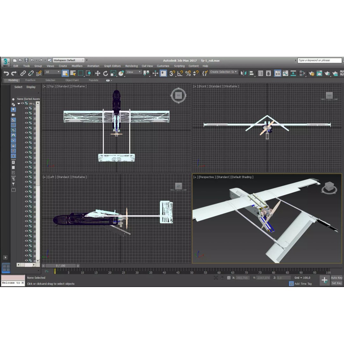Open the All selection filter dropdown
Image resolution: width=344 pixels, height=344 pixels.
[52, 72]
